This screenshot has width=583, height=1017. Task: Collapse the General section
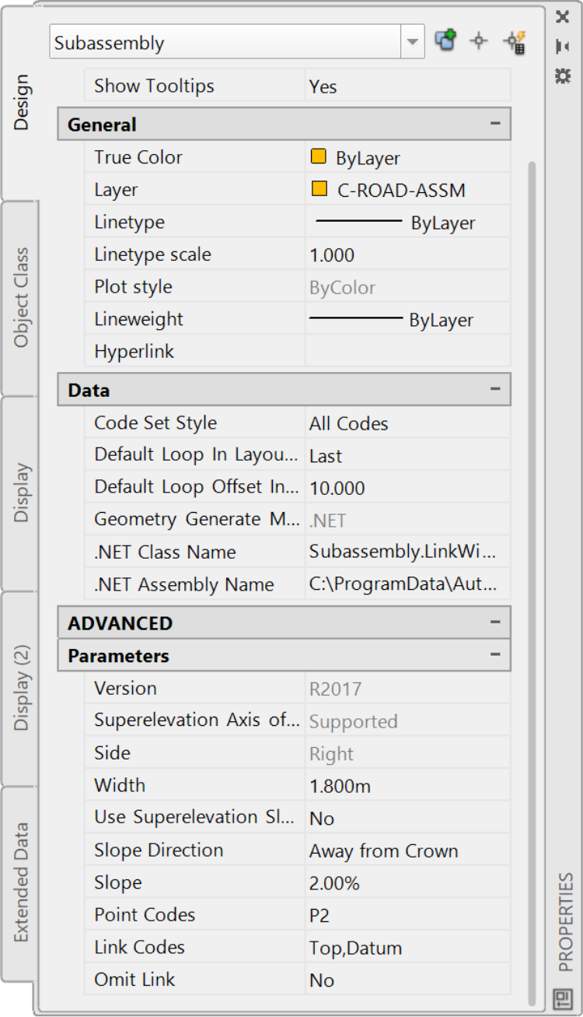pos(495,124)
